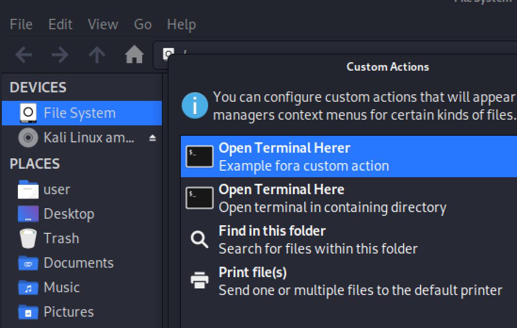Go up to parent folder arrow
Screen dimensions: 517x328
tap(97, 56)
